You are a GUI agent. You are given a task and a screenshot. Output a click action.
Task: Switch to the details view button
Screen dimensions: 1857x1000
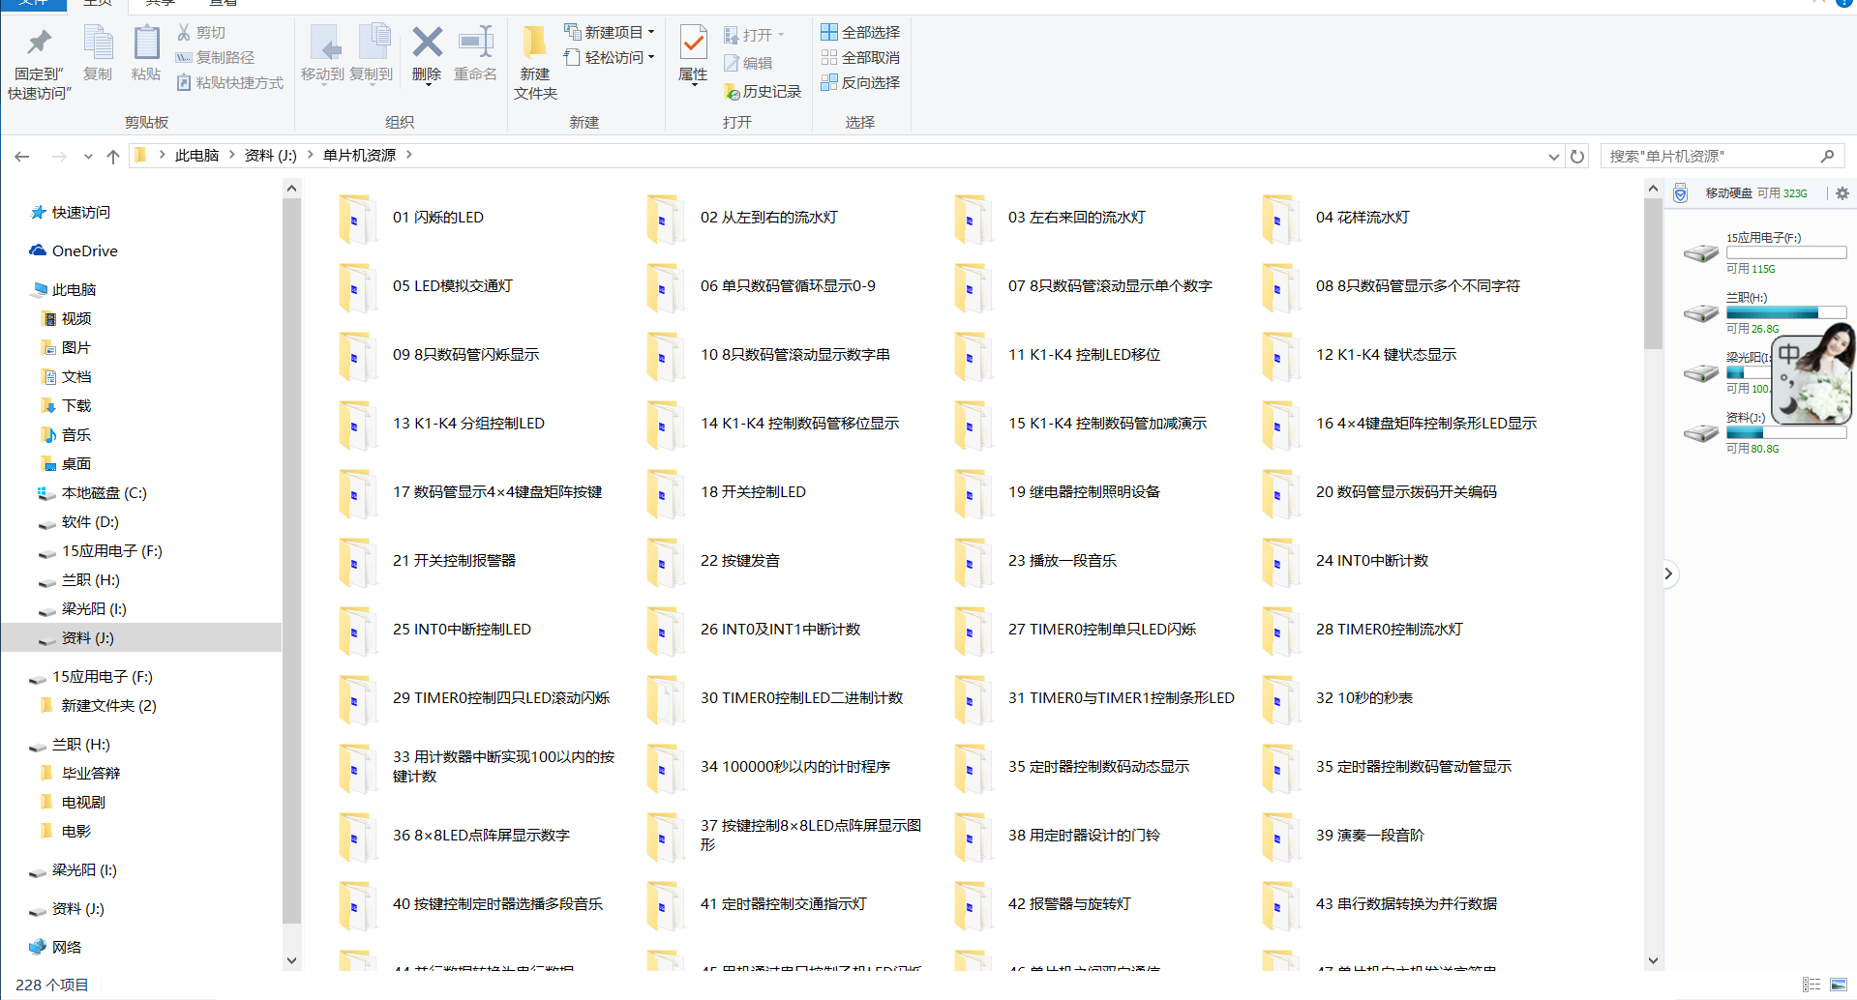(1812, 985)
